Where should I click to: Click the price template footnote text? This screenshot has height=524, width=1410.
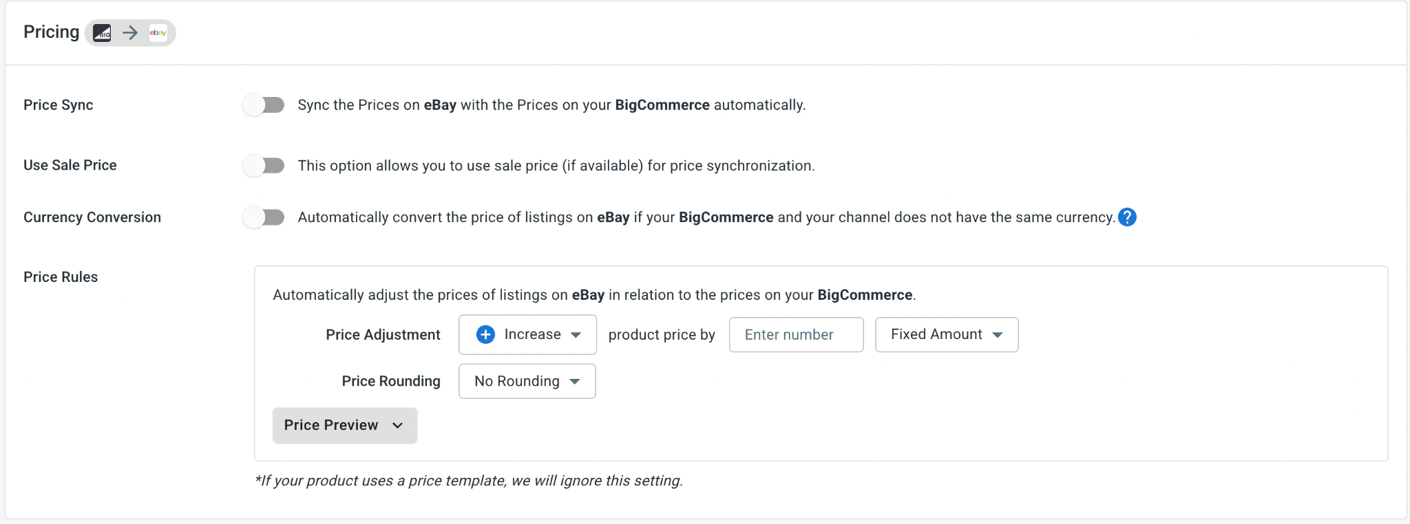[469, 481]
